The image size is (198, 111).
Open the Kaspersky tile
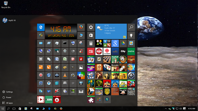pos(57,91)
